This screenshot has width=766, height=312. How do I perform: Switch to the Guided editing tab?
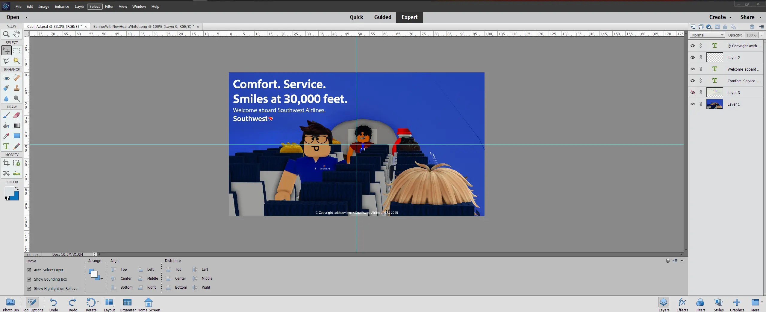382,17
